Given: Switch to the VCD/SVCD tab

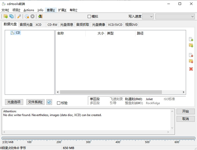Looking at the screenshot, I should 115,25.
